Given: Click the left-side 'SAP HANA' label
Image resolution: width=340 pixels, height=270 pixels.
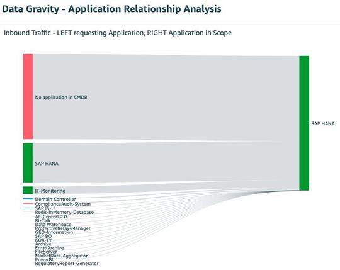Looking at the screenshot, I should [x=47, y=164].
